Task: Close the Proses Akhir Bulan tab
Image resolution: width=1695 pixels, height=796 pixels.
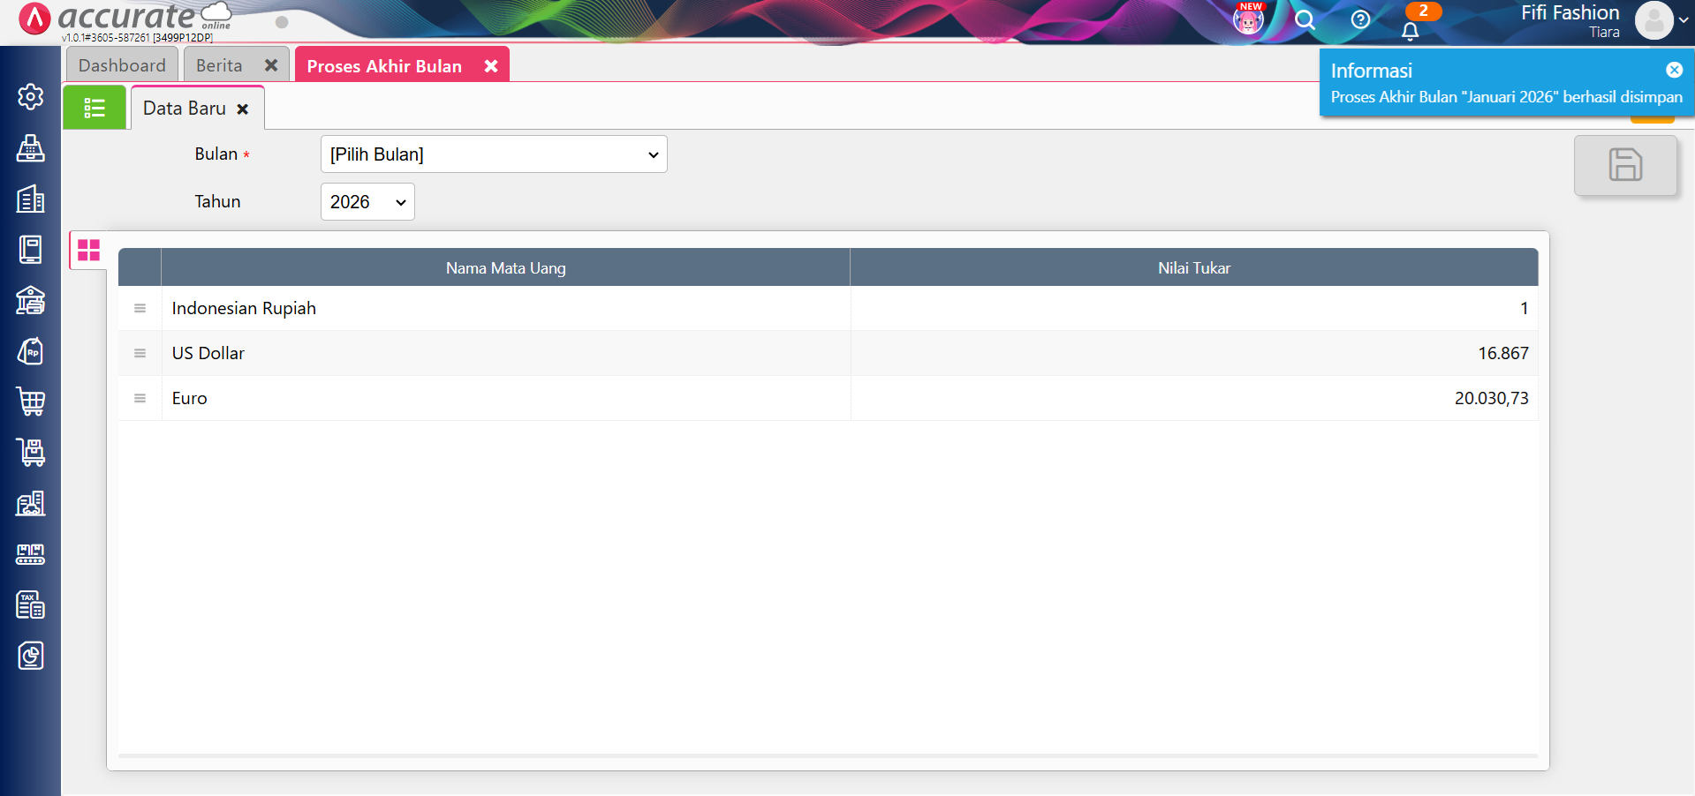Action: click(x=491, y=66)
